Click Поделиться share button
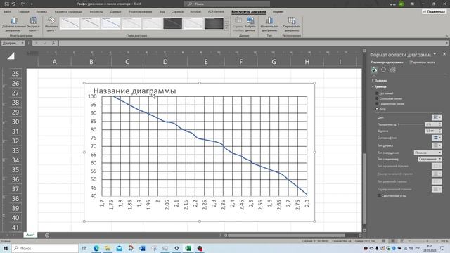This screenshot has width=450, height=253. click(x=435, y=11)
